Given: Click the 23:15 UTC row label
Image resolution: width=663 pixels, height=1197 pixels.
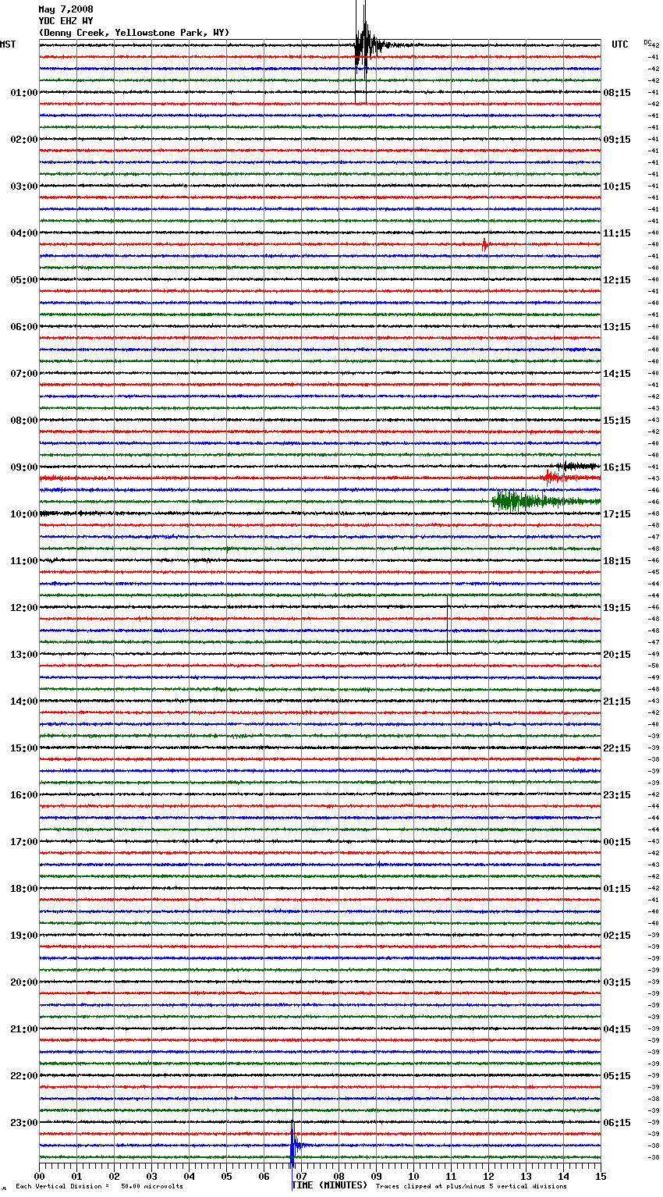Looking at the screenshot, I should [x=617, y=795].
